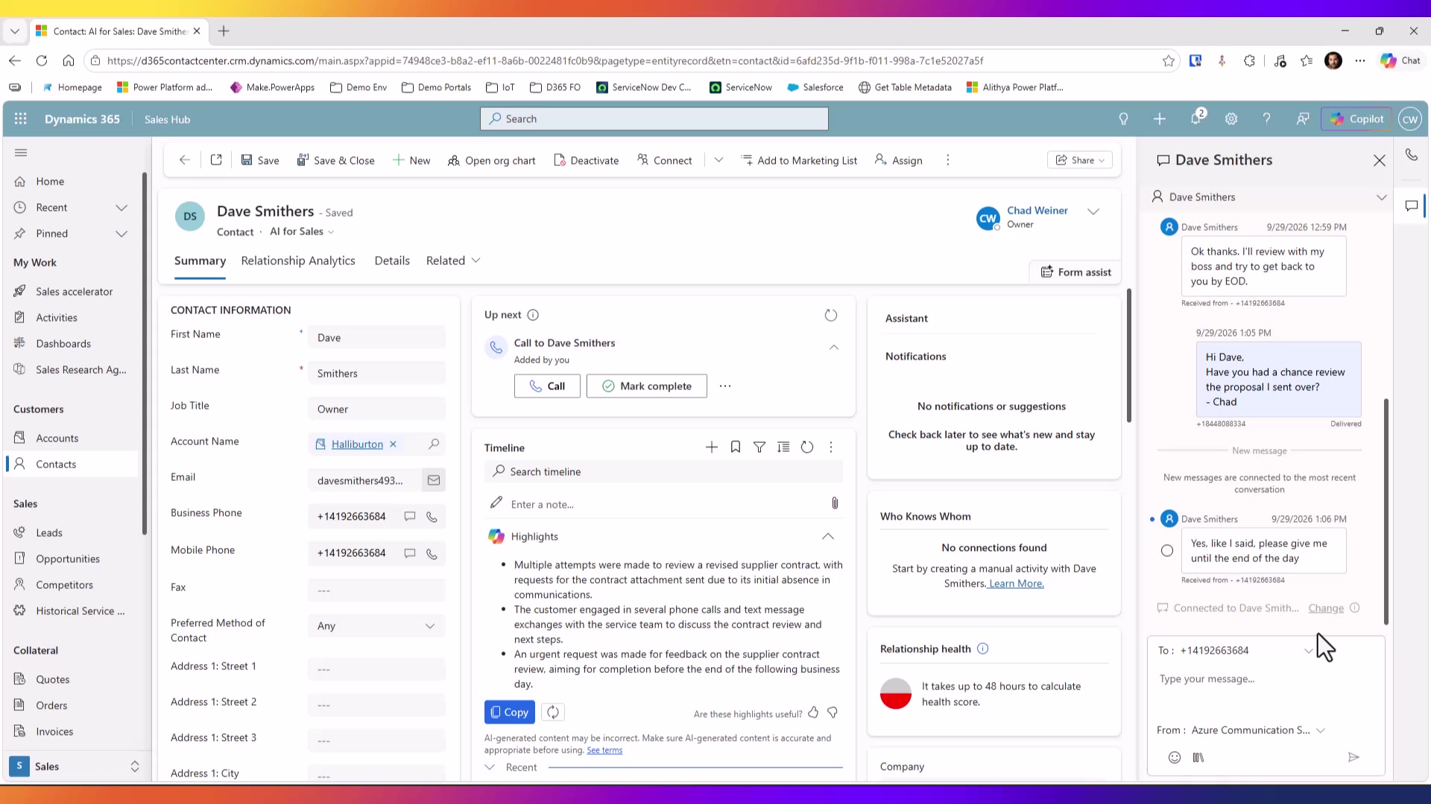1431x804 pixels.
Task: Regenerate highlights with the refresh icon
Action: (553, 712)
